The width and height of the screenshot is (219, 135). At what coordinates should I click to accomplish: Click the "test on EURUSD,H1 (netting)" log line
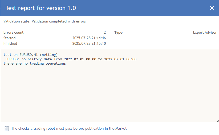(31, 55)
